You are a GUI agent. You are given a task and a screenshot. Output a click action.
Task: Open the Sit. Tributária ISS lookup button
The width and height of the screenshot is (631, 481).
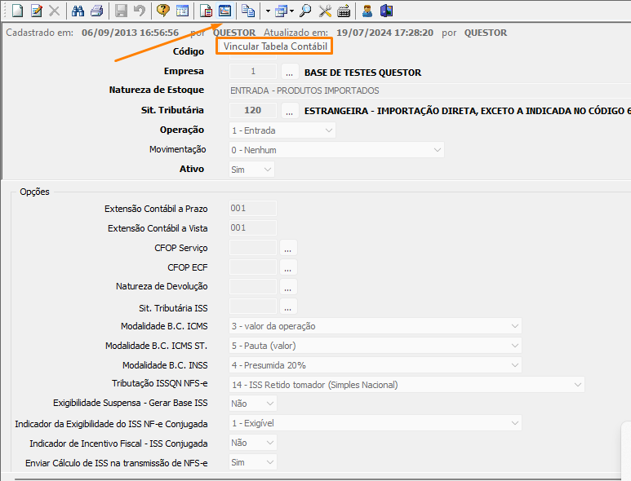[287, 307]
